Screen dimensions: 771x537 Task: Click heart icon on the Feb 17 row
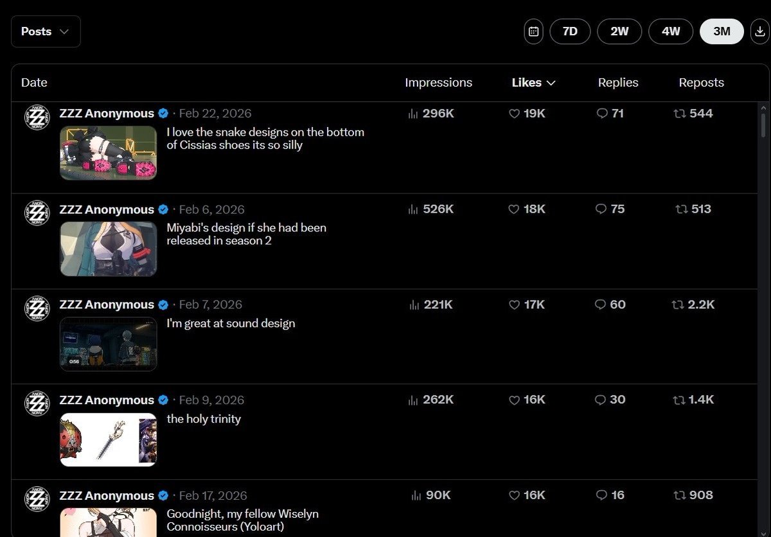click(514, 496)
